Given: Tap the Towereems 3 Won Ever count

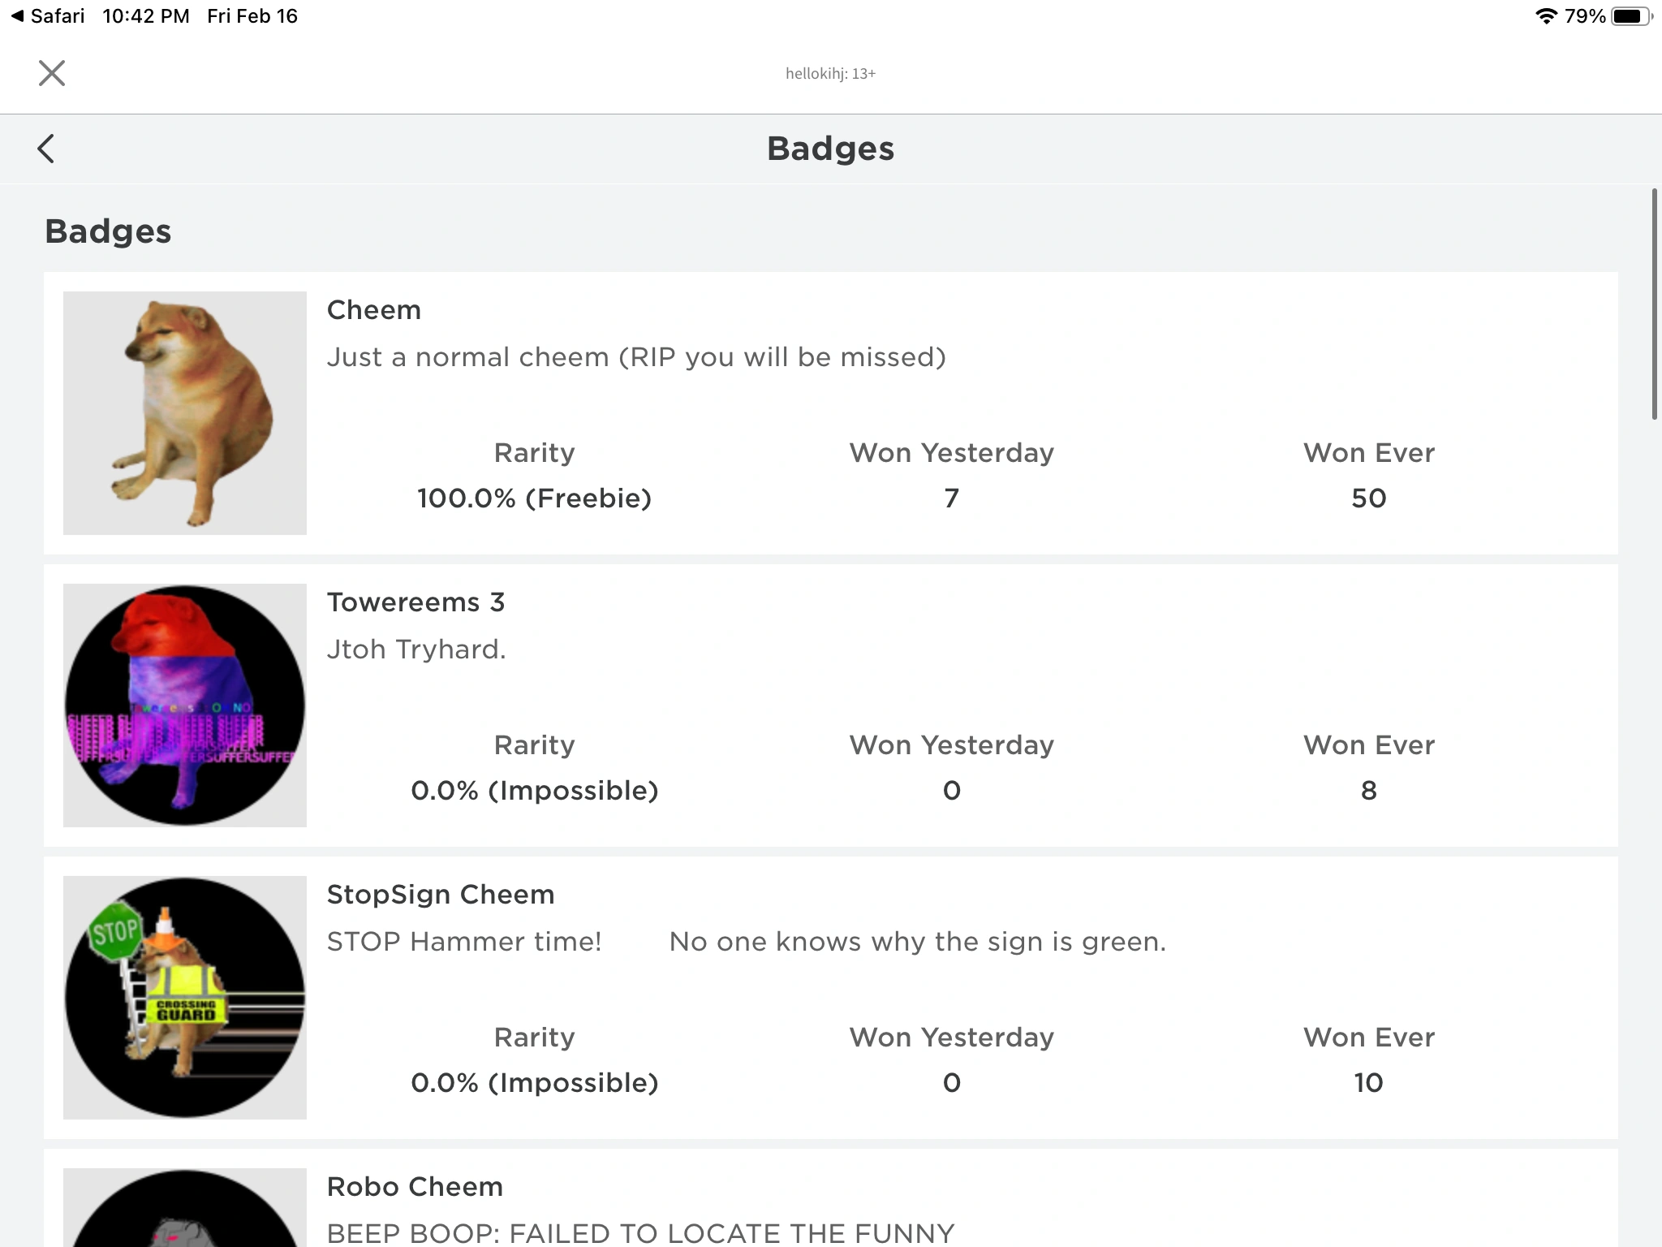Looking at the screenshot, I should pos(1368,791).
